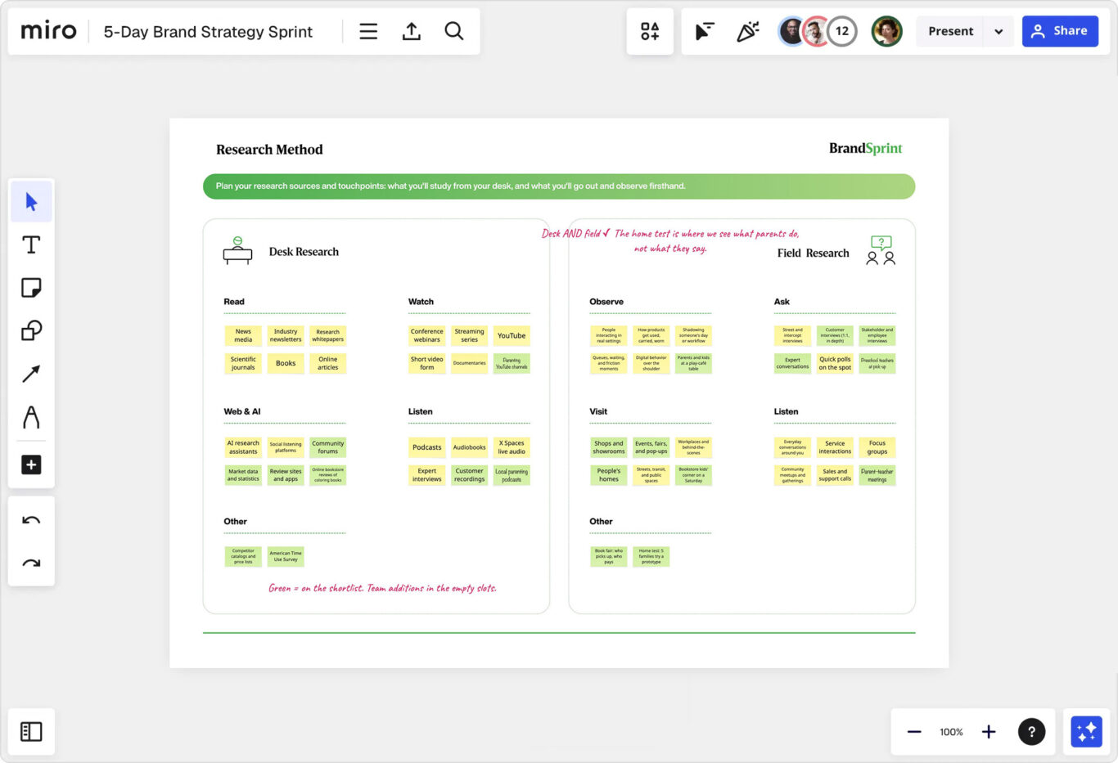Show all 12 collaborators
This screenshot has height=763, width=1118.
(842, 31)
